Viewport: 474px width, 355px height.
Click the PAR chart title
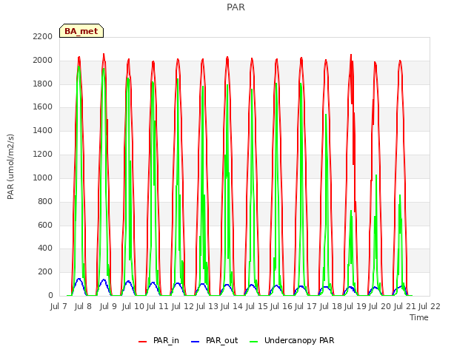(x=236, y=7)
